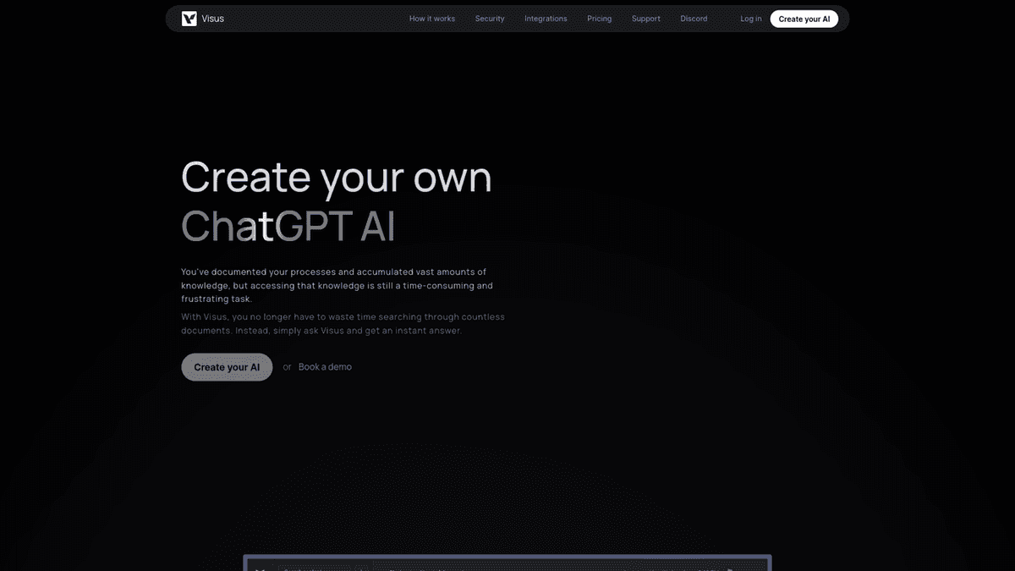Open the Support link in navbar

pyautogui.click(x=646, y=19)
